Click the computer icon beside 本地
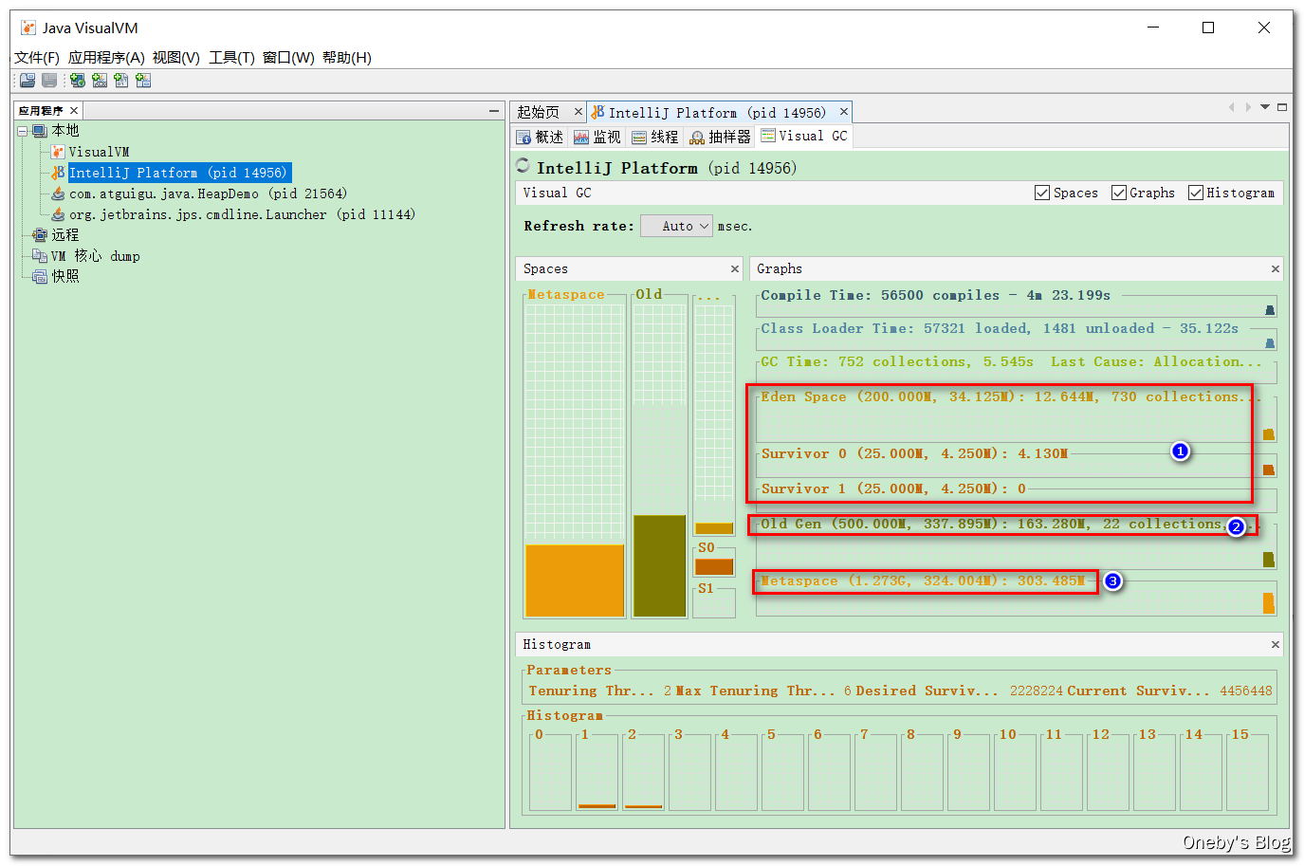This screenshot has width=1304, height=866. click(x=40, y=131)
